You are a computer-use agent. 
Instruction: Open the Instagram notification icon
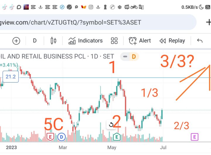pyautogui.click(x=91, y=7)
